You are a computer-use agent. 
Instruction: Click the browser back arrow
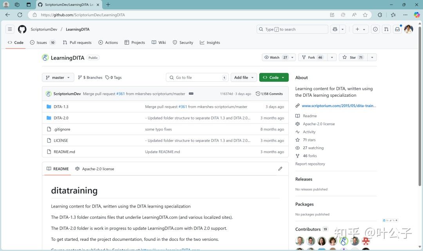[7, 15]
